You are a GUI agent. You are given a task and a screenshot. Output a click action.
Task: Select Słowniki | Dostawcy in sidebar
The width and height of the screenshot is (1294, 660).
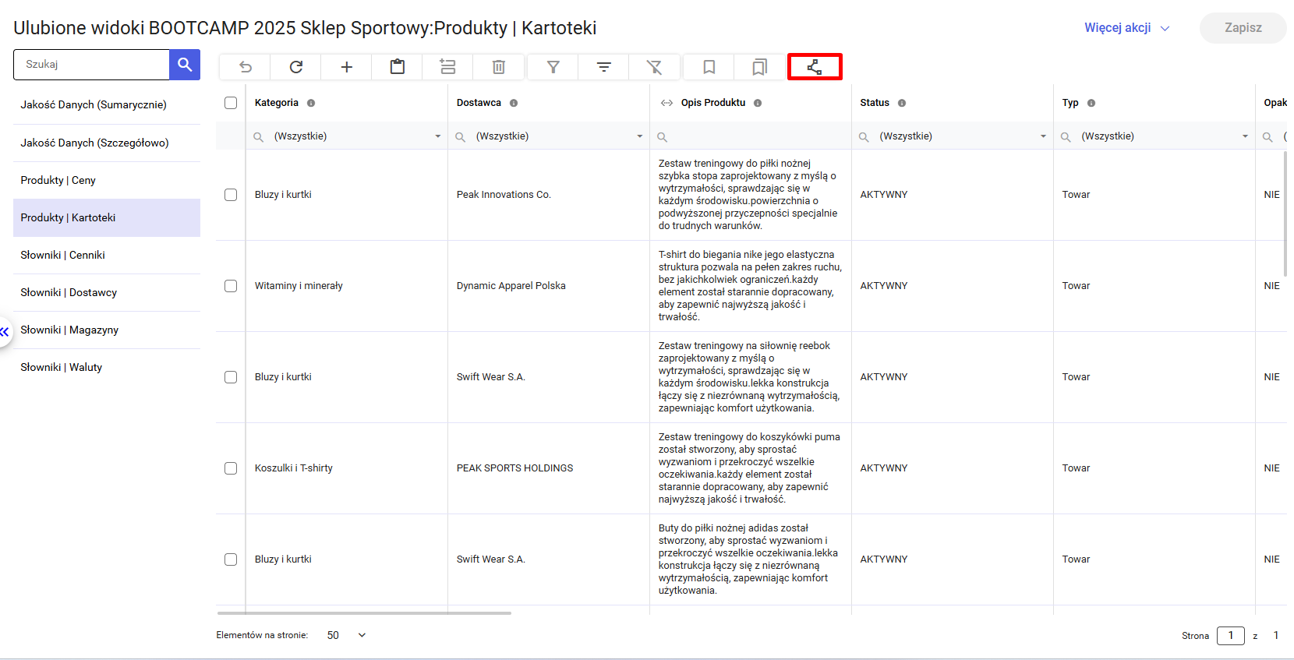69,292
